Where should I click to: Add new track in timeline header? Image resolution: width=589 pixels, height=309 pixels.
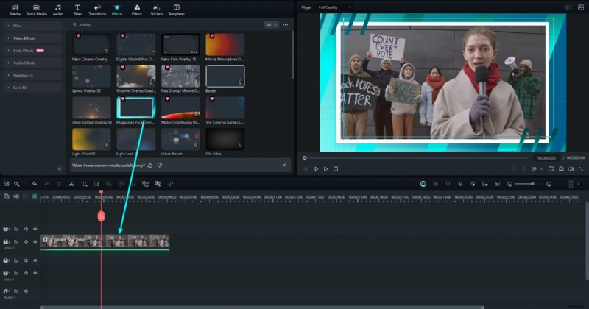[x=7, y=196]
